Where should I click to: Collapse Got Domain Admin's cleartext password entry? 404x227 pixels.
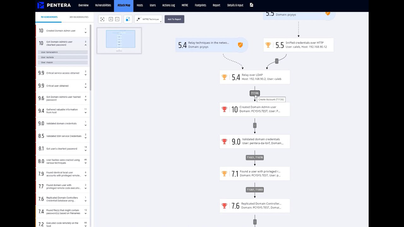click(x=86, y=44)
